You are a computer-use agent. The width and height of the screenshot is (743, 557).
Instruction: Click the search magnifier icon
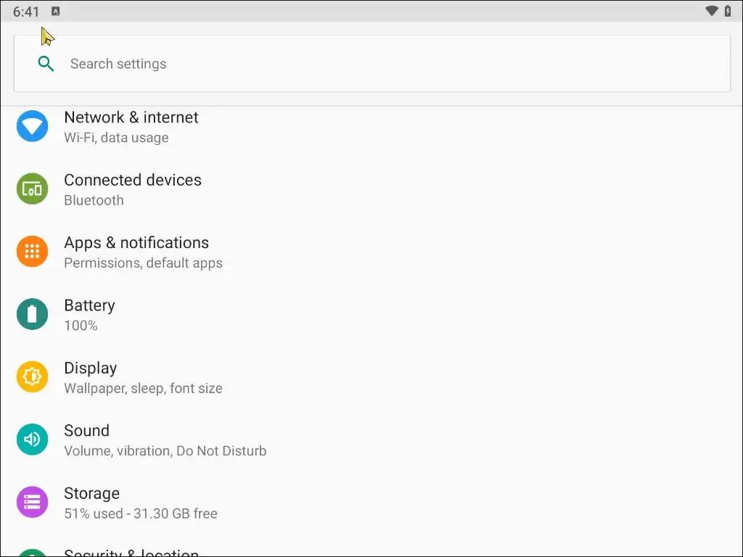46,64
